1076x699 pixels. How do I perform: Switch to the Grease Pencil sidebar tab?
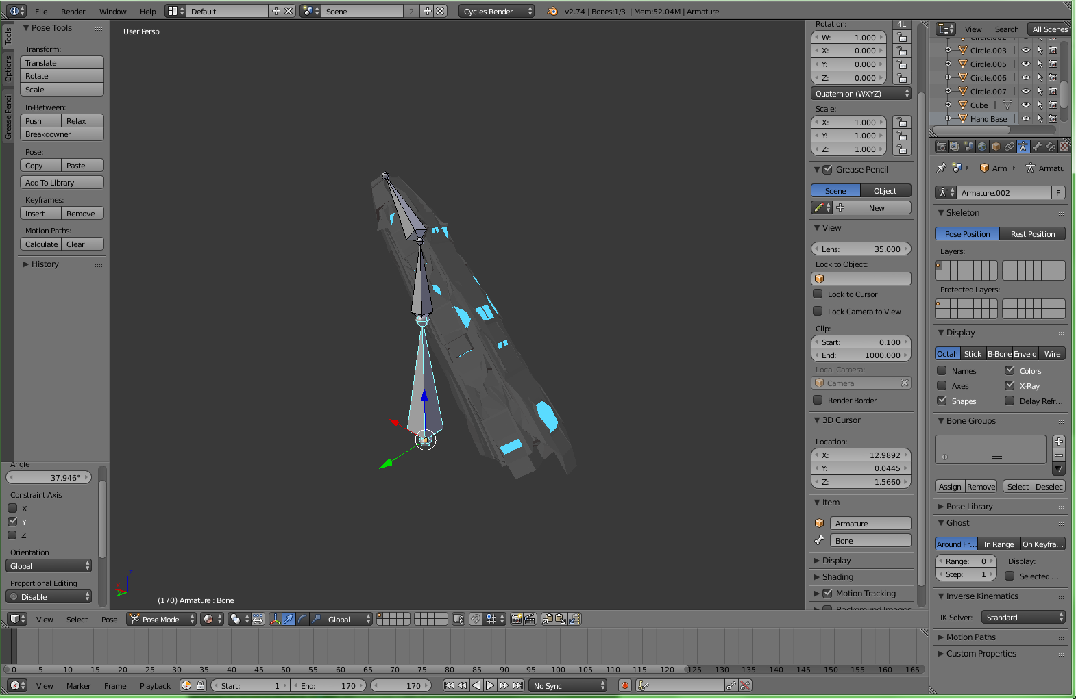tap(8, 116)
